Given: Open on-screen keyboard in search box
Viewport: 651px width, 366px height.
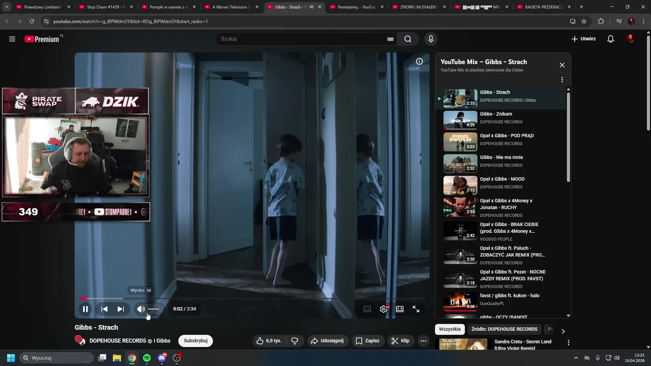Looking at the screenshot, I should [x=390, y=39].
